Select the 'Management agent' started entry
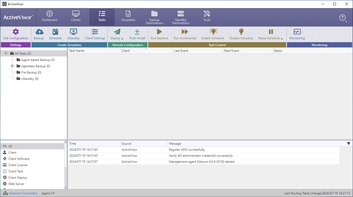The width and height of the screenshot is (353, 197). (x=204, y=162)
